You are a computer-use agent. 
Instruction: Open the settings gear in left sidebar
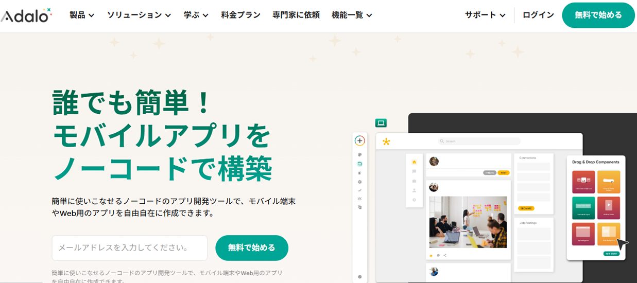coord(359,182)
